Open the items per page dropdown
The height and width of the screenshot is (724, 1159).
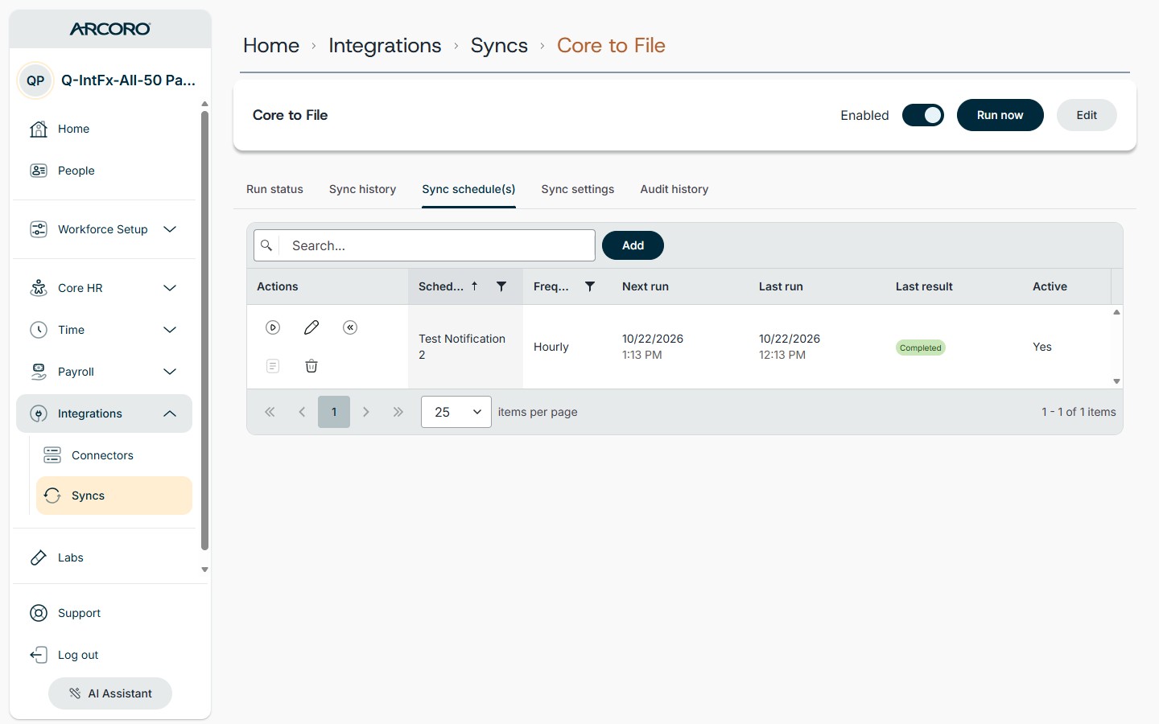(456, 412)
